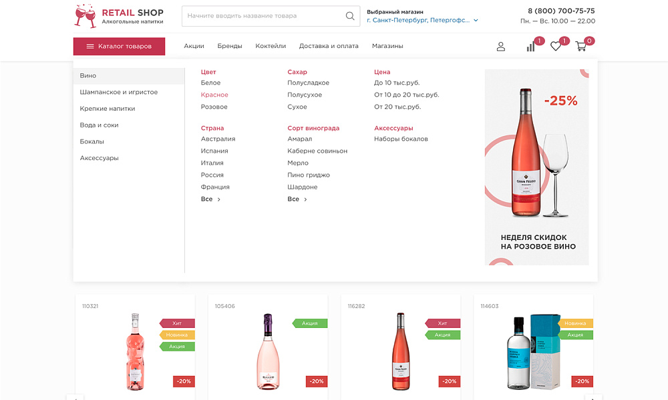Image resolution: width=668 pixels, height=400 pixels.
Task: Click the Catalog товаров hamburger button
Action: pyautogui.click(x=119, y=47)
